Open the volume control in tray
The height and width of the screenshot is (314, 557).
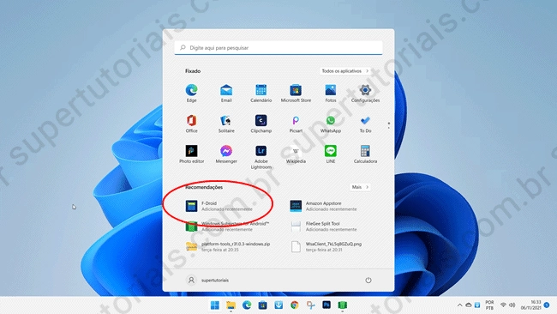coord(512,305)
